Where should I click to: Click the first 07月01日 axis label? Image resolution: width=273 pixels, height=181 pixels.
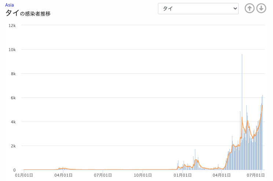click(x=103, y=175)
